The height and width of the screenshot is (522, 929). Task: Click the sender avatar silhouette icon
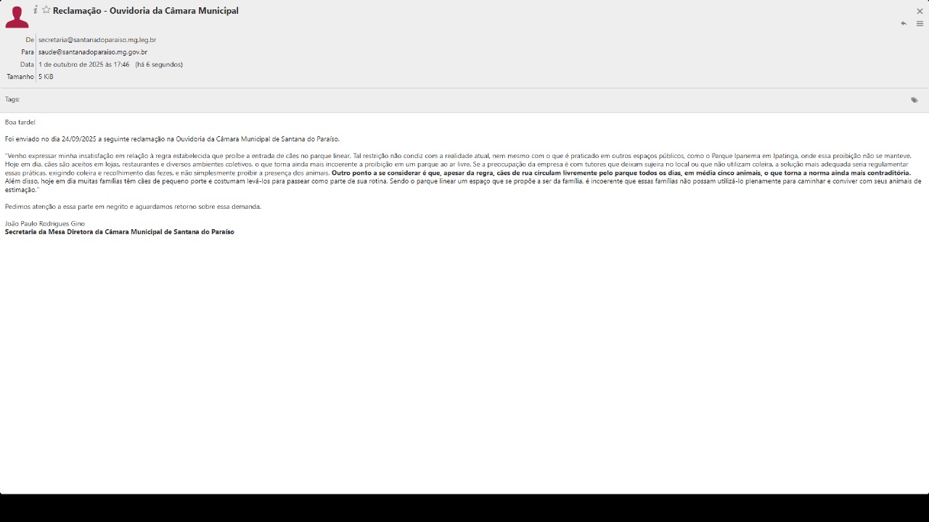pyautogui.click(x=17, y=17)
